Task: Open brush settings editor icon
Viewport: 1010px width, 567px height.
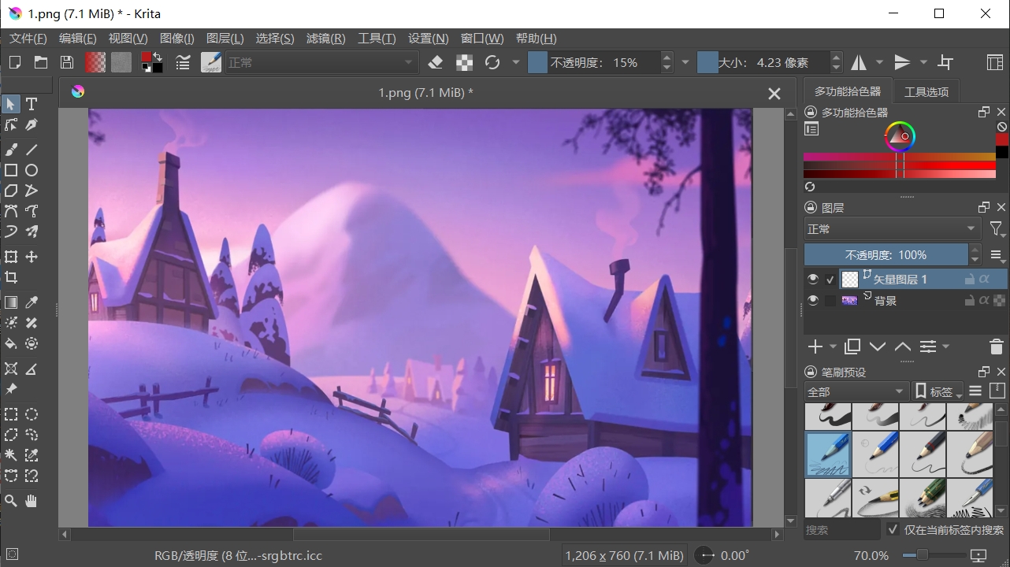Action: click(x=183, y=62)
